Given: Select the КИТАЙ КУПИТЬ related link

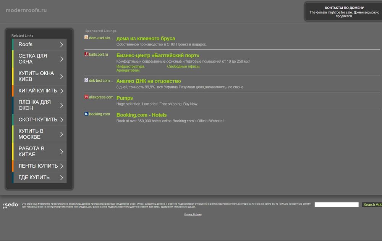Looking at the screenshot, I should coord(39,91).
